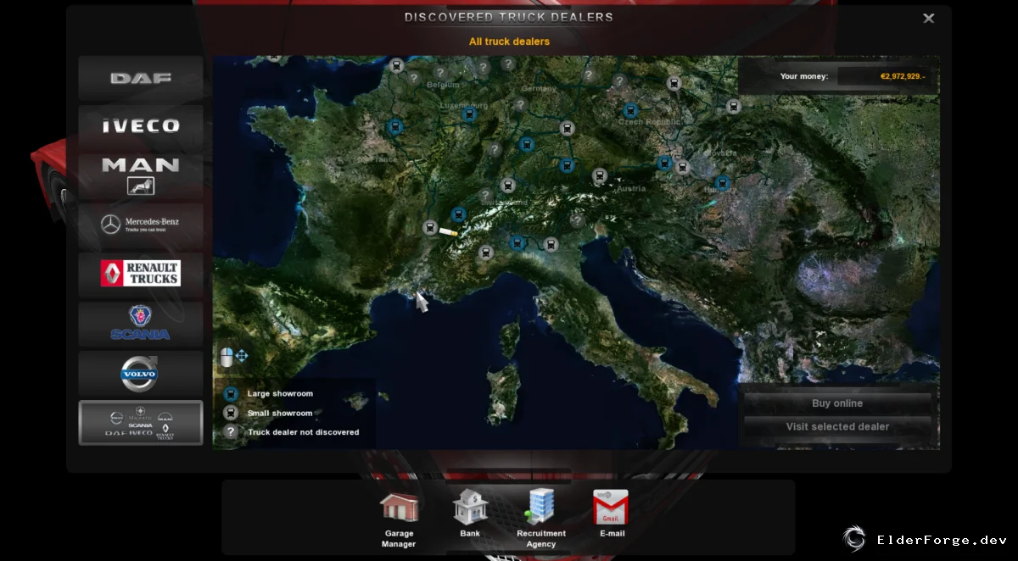1018x561 pixels.
Task: Select small showroom above Switzerland label
Action: (x=507, y=185)
